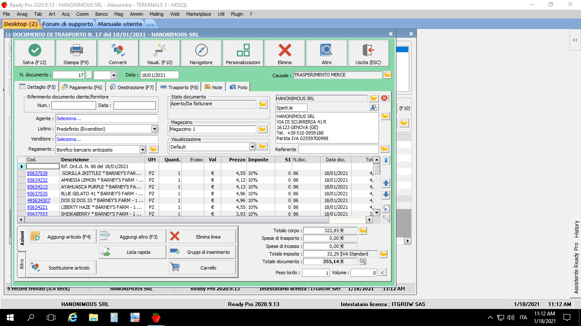Image resolution: width=581 pixels, height=326 pixels.
Task: Open Internet Explorer from taskbar
Action: (73, 317)
